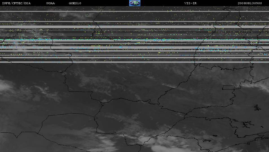This screenshot has height=152, width=269.
Task: Click the 200808130900 timestamp
Action: point(250,3)
